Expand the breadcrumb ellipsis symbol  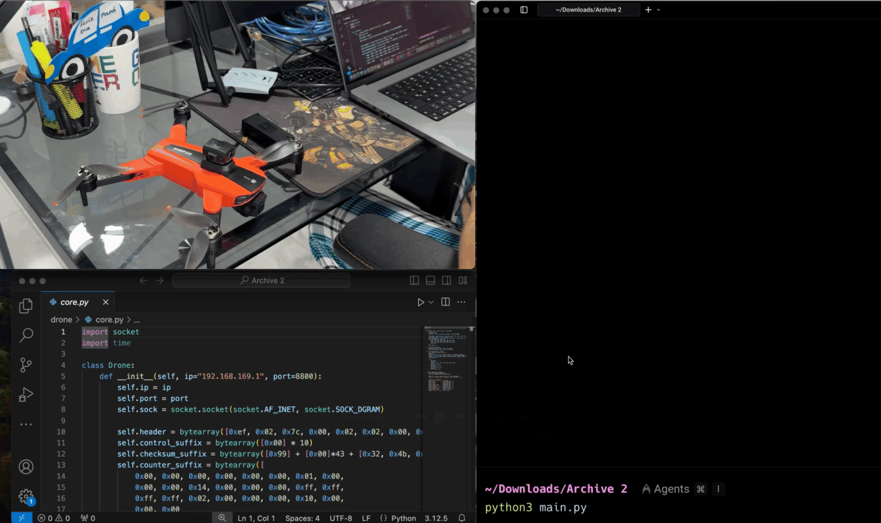click(136, 320)
